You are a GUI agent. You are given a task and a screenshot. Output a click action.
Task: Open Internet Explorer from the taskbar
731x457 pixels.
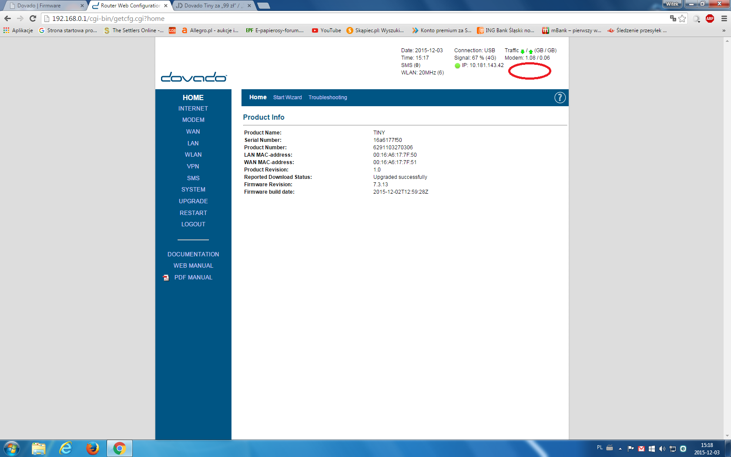coord(66,448)
